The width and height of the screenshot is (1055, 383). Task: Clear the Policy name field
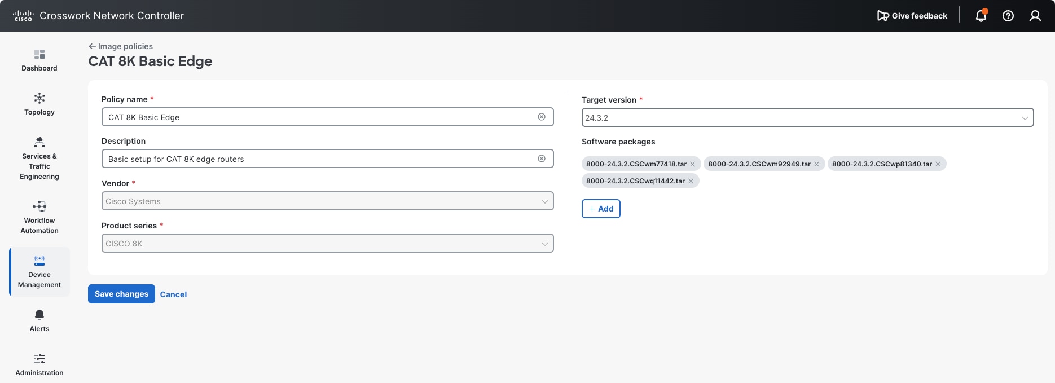tap(542, 117)
